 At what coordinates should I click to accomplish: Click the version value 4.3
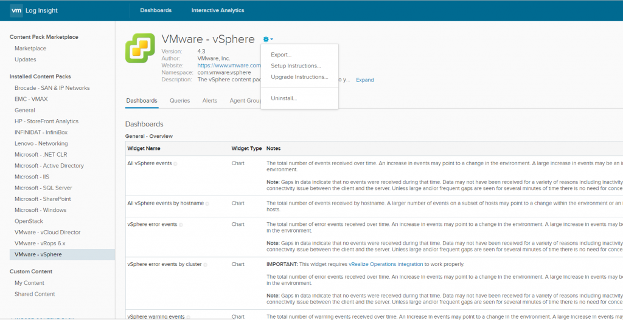pos(201,52)
